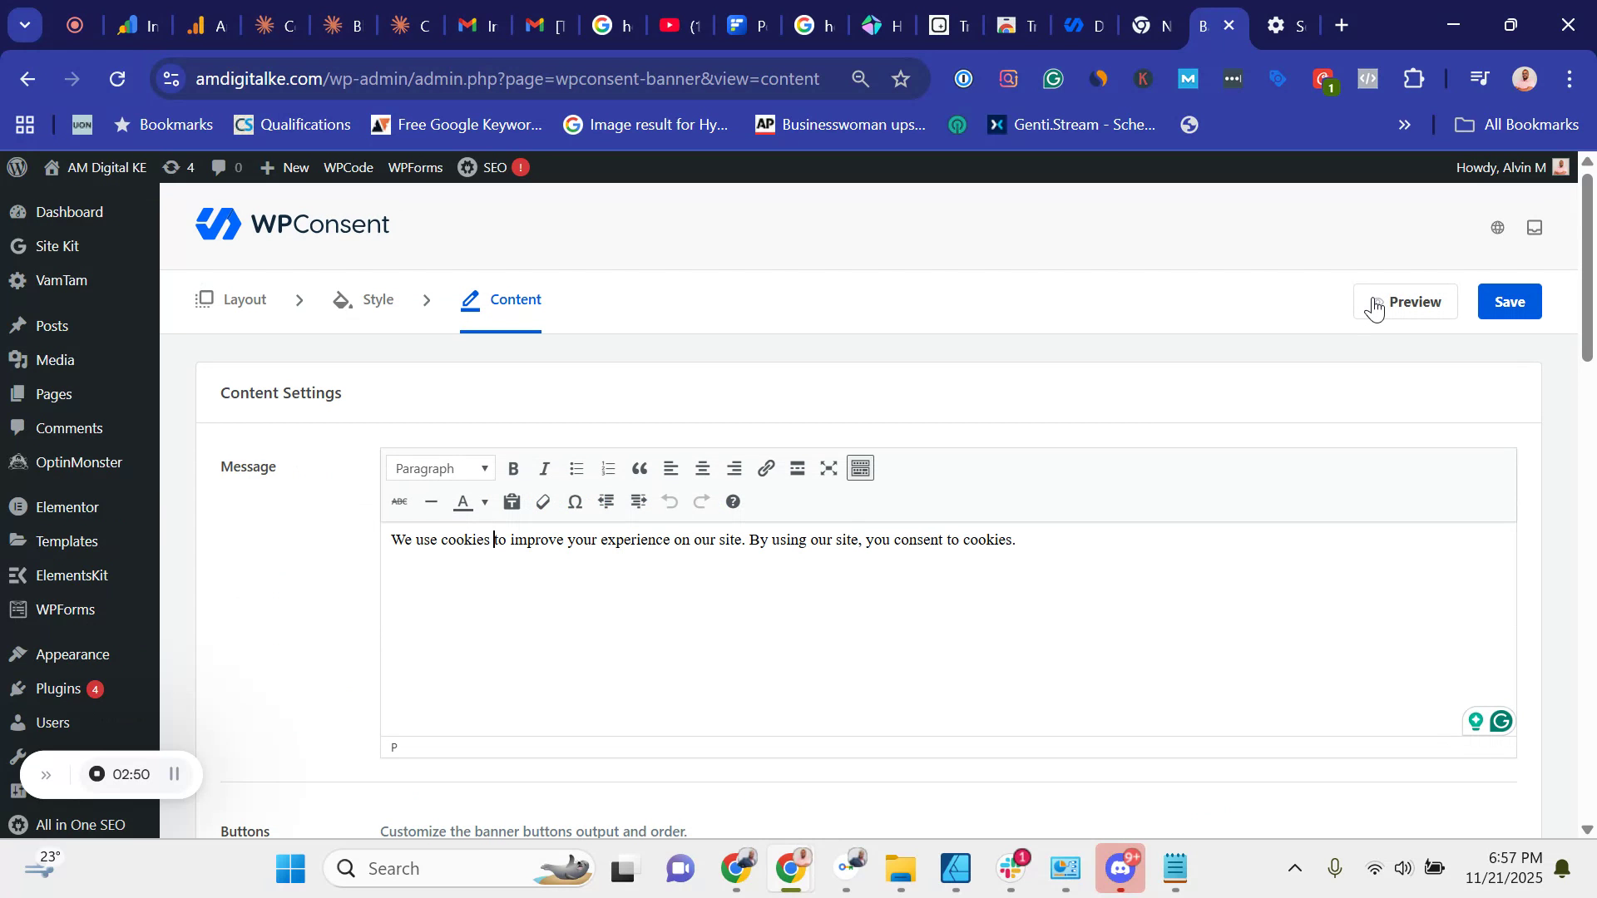
Task: Apply strikethrough formatting
Action: click(x=400, y=501)
